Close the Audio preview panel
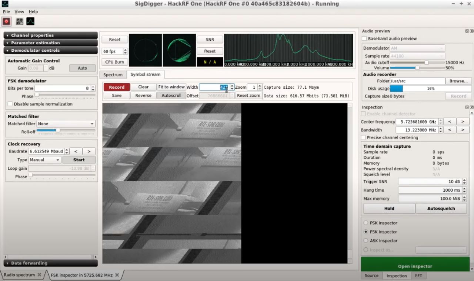This screenshot has height=281, width=474. click(x=471, y=31)
